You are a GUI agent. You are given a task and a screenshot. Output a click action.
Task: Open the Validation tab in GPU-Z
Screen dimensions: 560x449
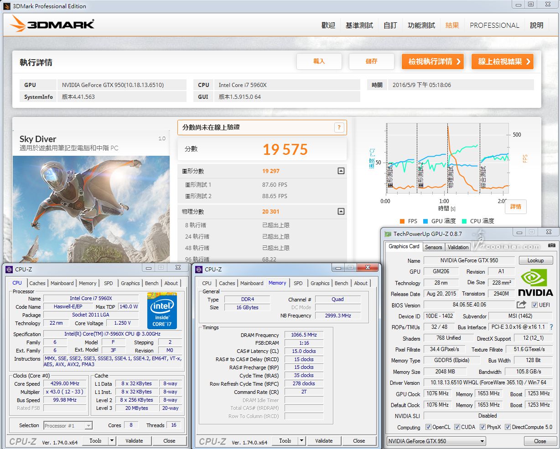458,247
